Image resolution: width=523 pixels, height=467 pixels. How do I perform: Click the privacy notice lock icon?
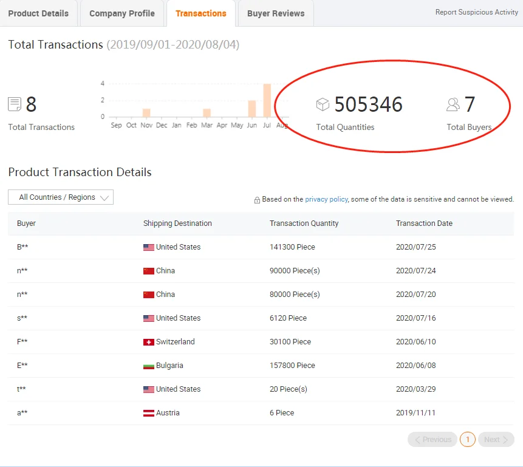257,200
